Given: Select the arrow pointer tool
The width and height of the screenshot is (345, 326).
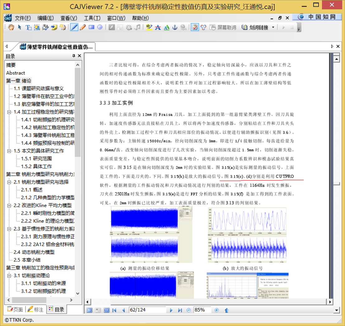Looking at the screenshot, I should point(20,27).
